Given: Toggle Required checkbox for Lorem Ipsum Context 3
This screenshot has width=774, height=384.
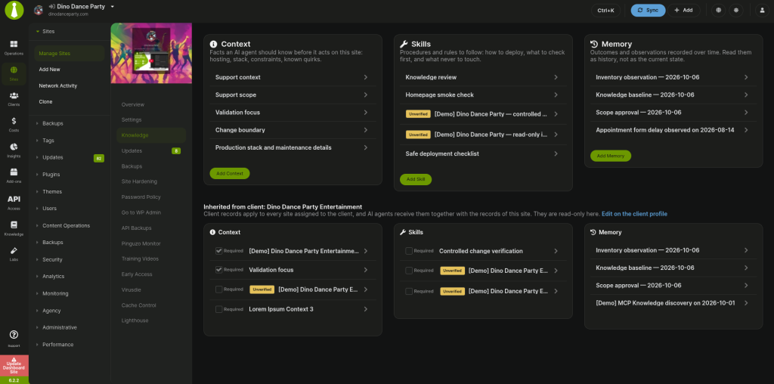Looking at the screenshot, I should pos(218,309).
